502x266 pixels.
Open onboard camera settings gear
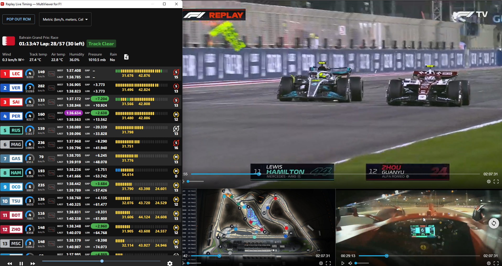click(x=489, y=263)
